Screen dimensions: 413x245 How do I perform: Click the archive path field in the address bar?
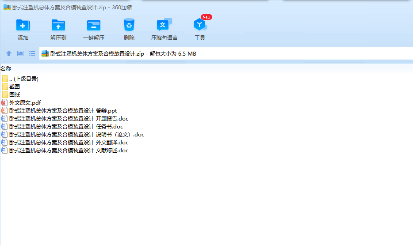(x=226, y=53)
